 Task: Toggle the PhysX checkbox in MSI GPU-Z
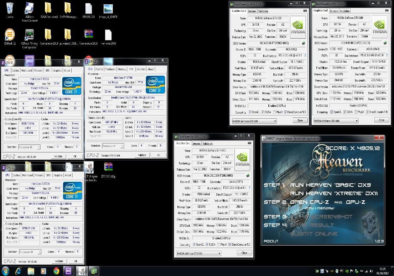274,112
